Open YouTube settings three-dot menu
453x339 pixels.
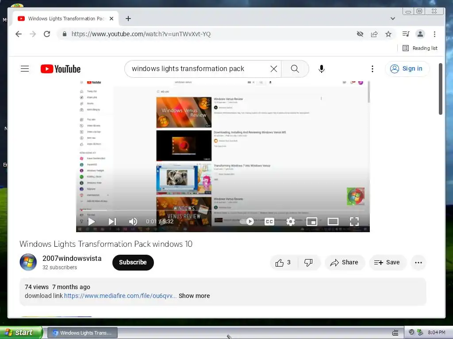(x=372, y=68)
